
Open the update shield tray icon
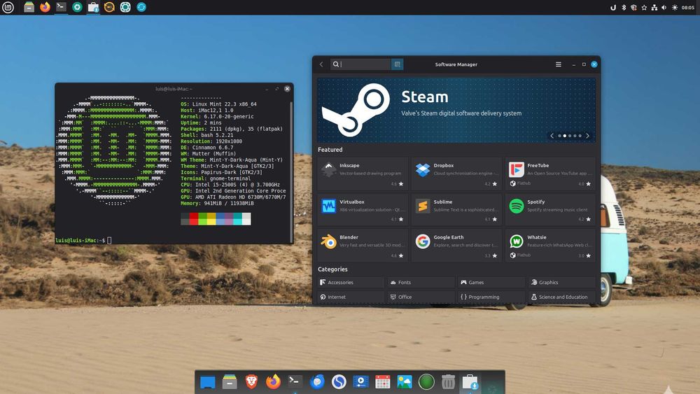(633, 8)
